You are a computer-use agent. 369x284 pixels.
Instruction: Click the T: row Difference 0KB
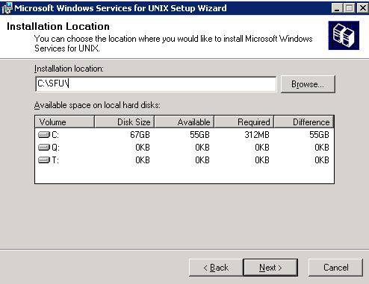coord(322,160)
